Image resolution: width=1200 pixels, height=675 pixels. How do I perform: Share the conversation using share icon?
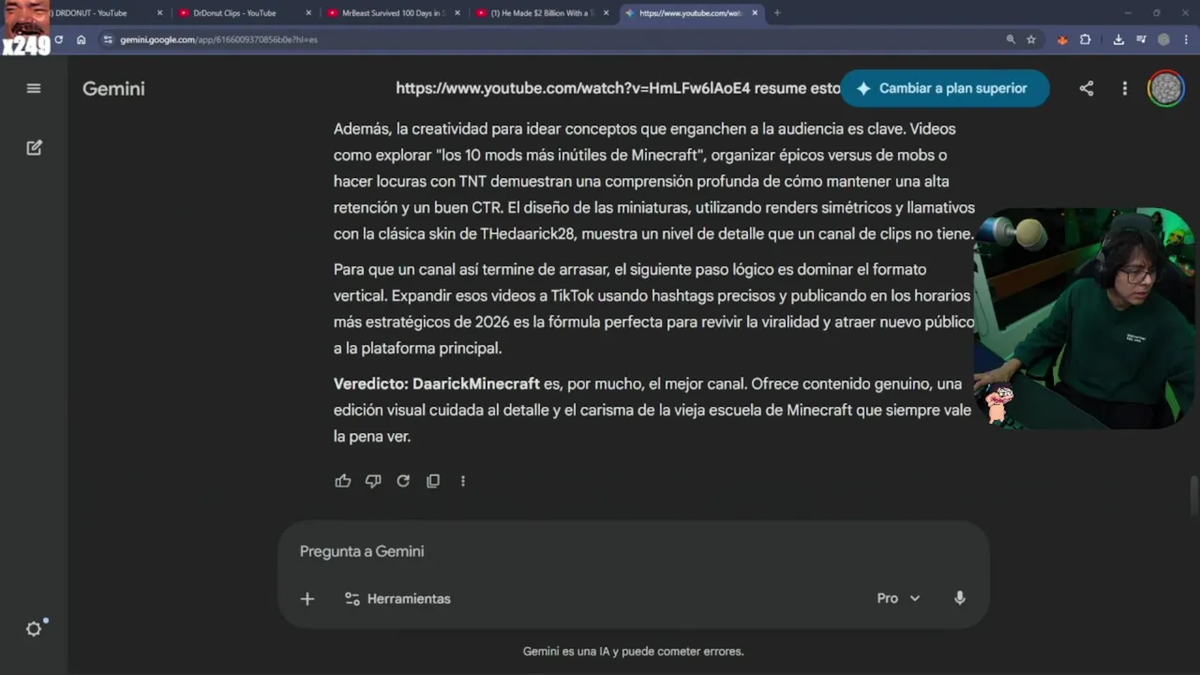1086,88
